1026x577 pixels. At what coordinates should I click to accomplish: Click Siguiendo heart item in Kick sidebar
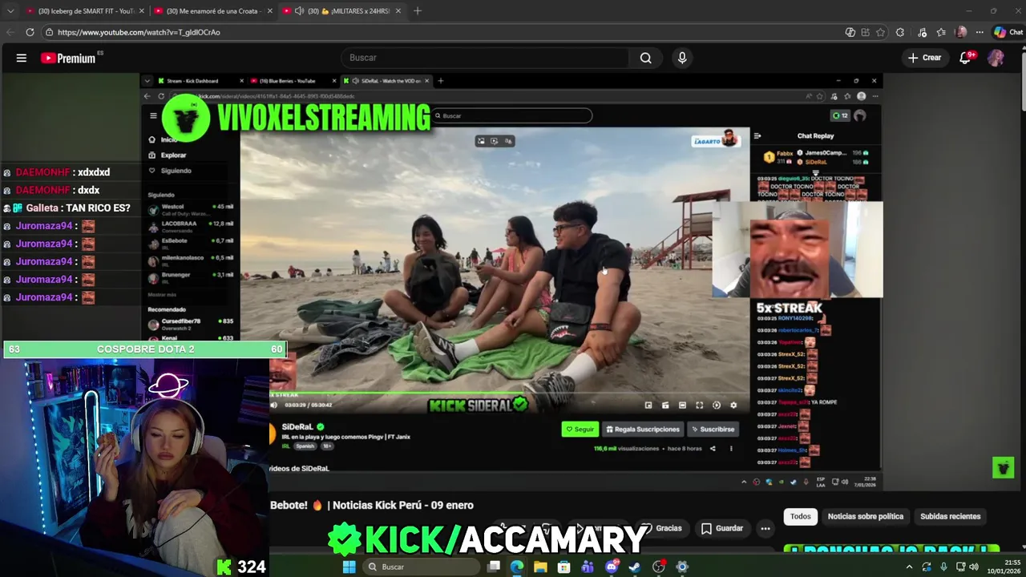tap(170, 170)
